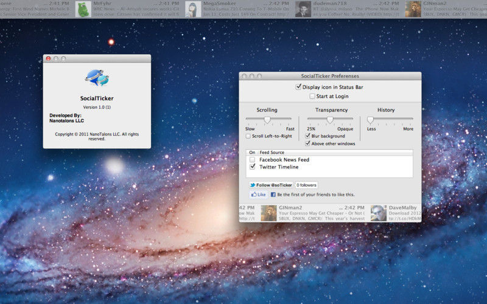Viewport: 487px width, 304px height.
Task: Close the SocialTicker About window
Action: (x=49, y=58)
